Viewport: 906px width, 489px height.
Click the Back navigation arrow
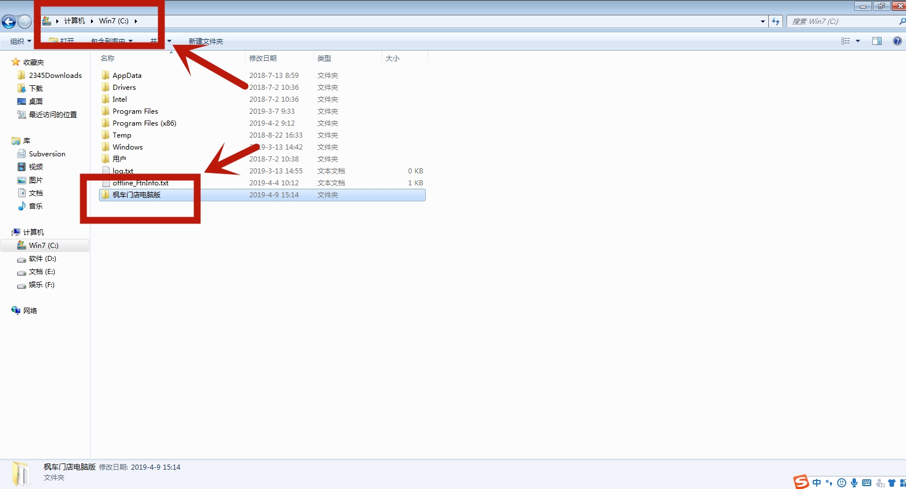pyautogui.click(x=9, y=22)
